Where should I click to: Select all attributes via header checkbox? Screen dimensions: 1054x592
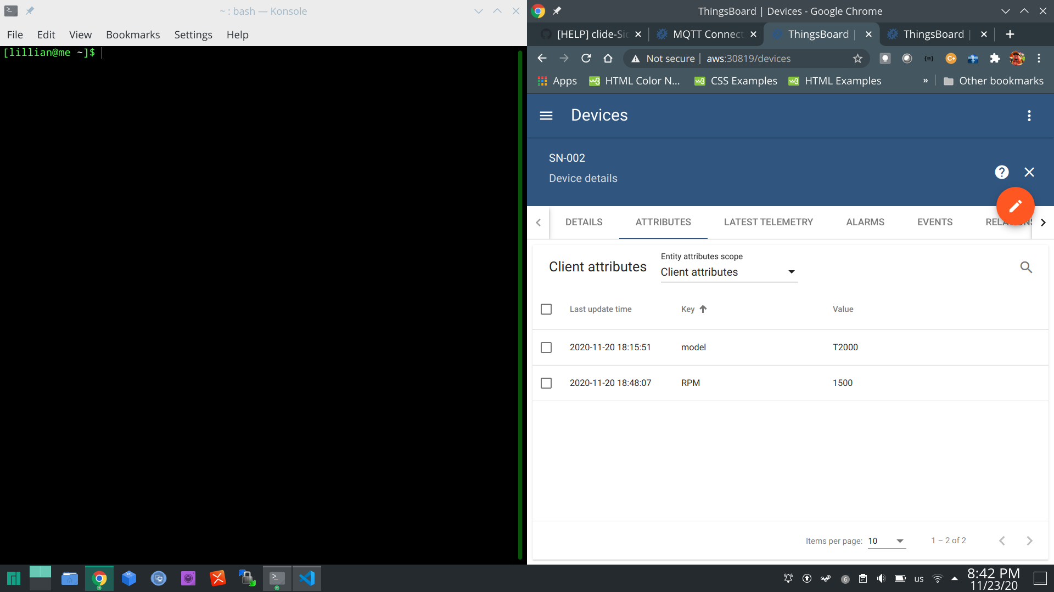pos(546,309)
